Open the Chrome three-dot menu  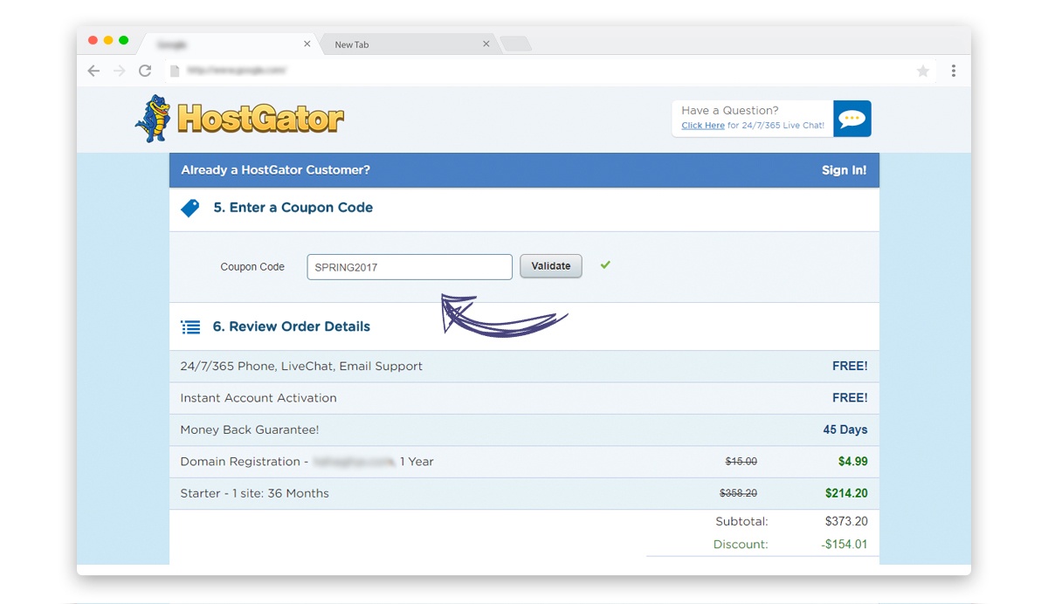click(954, 71)
